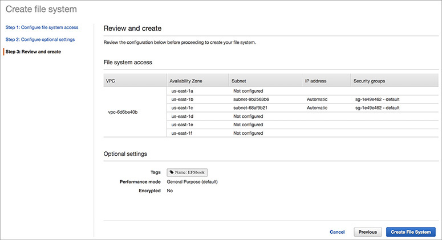Screen dimensions: 442x240
Task: Click Not configured in the us-east-1f row
Action: click(x=248, y=133)
